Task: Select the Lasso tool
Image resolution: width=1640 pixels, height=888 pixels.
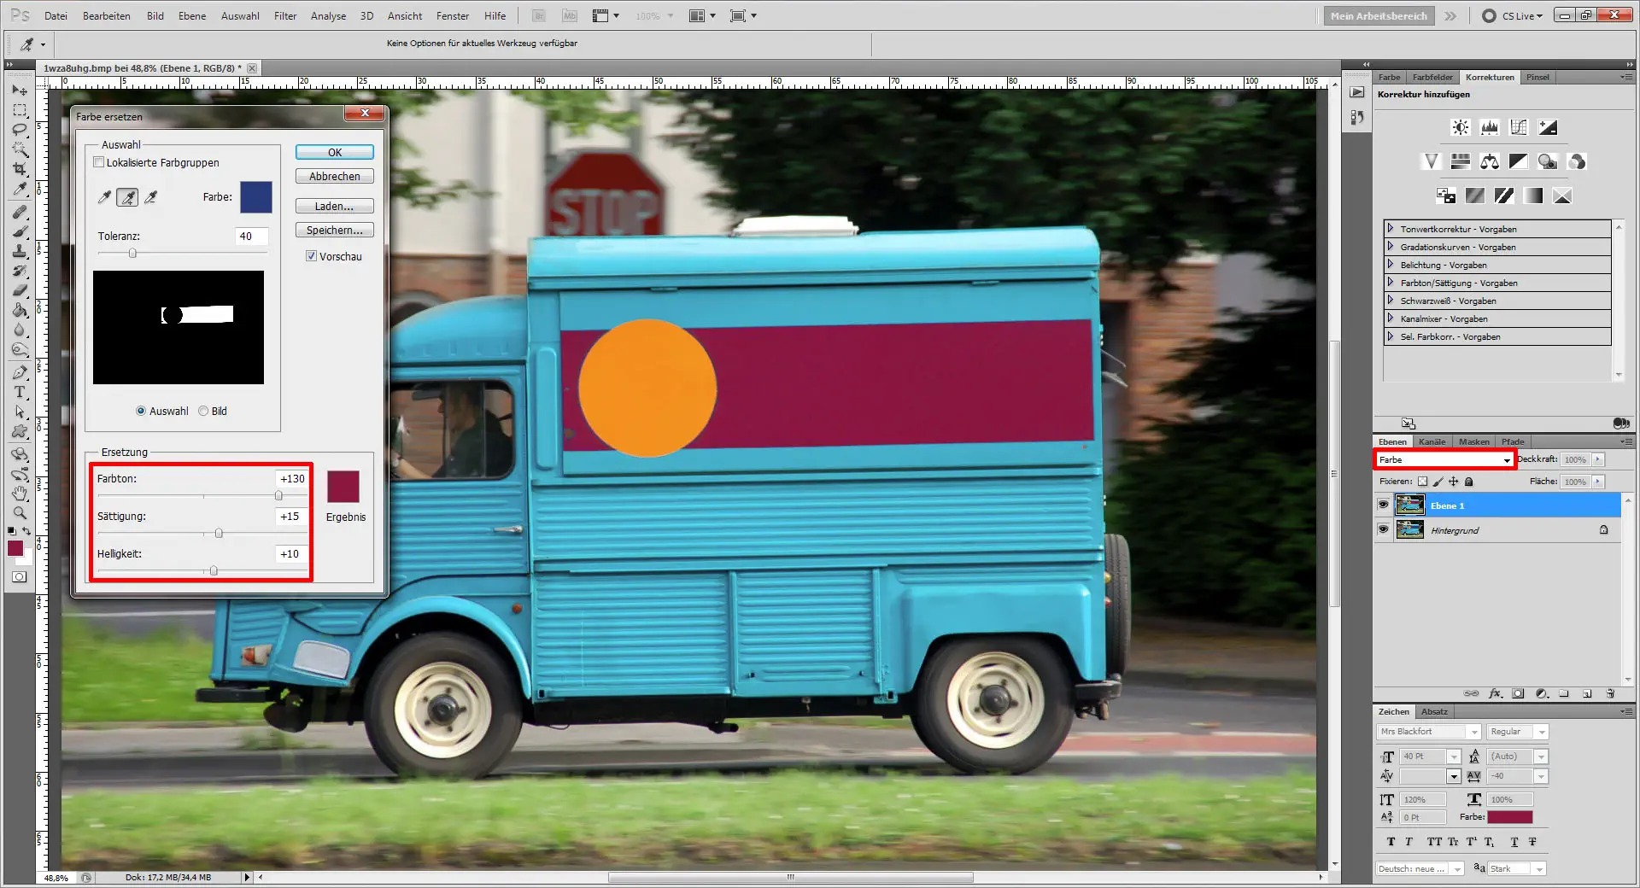Action: [x=20, y=130]
